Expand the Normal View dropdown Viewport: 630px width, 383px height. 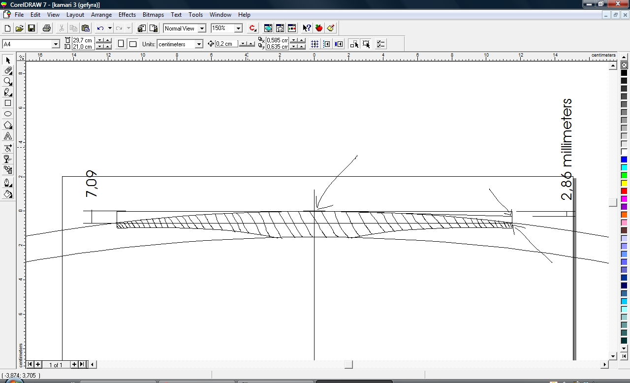(x=202, y=29)
